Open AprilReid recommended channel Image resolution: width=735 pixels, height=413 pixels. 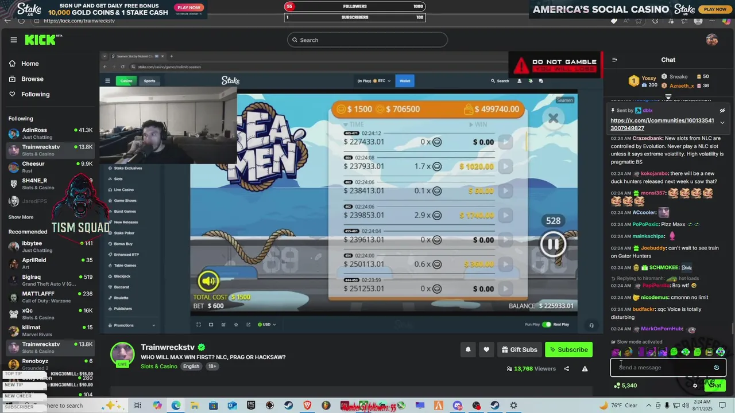pyautogui.click(x=50, y=263)
